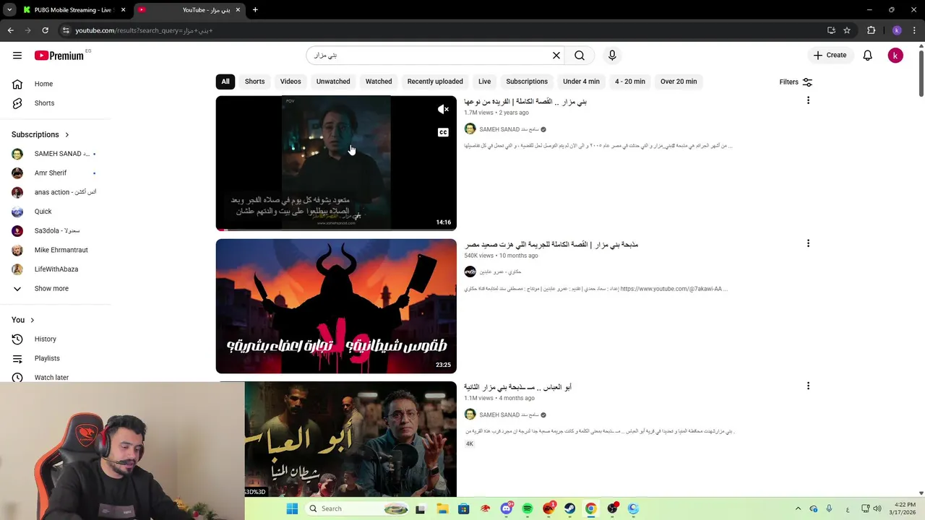
Task: Filter results by Subscriptions chip
Action: tap(527, 82)
